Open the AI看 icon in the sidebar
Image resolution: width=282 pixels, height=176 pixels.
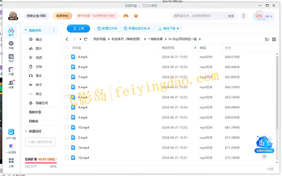[x=11, y=71]
